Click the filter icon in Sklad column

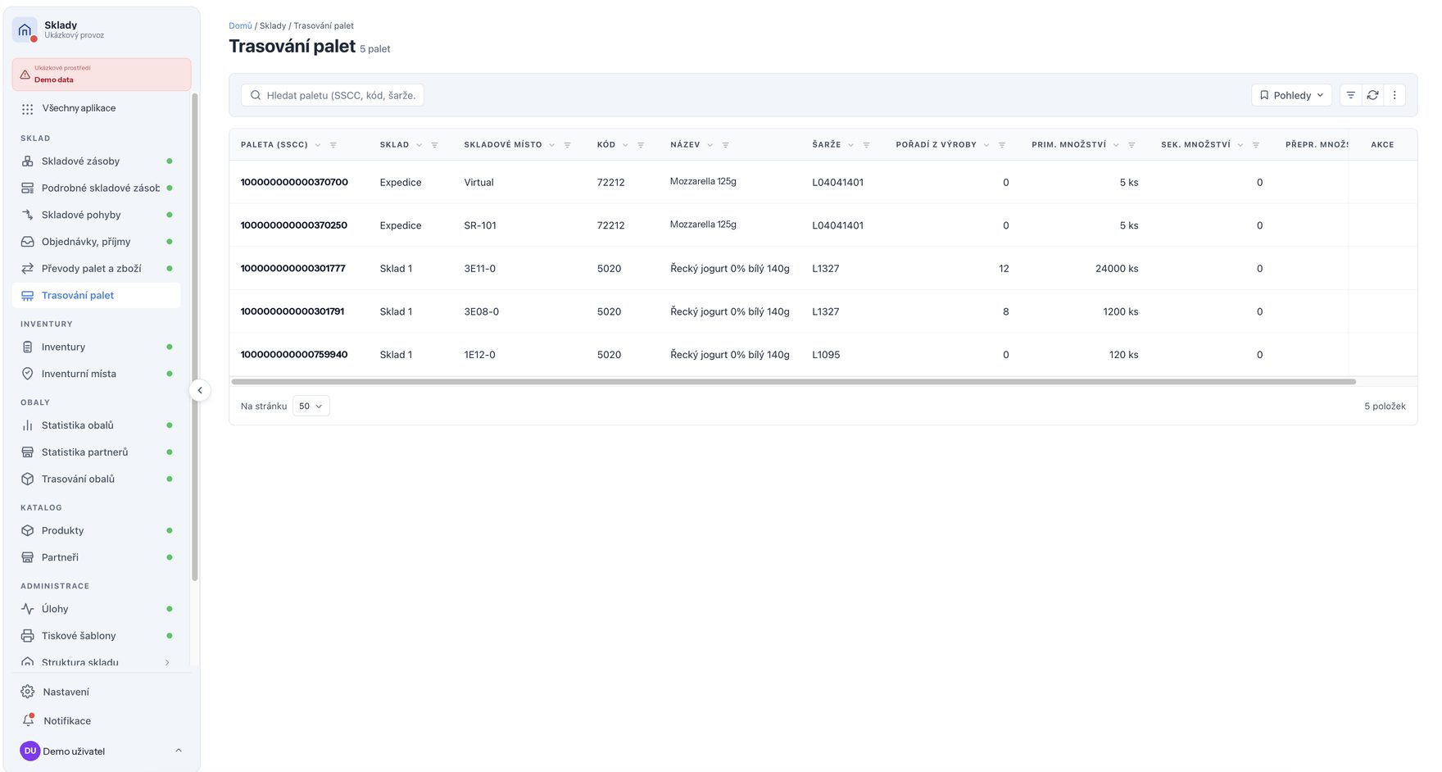[x=434, y=145]
